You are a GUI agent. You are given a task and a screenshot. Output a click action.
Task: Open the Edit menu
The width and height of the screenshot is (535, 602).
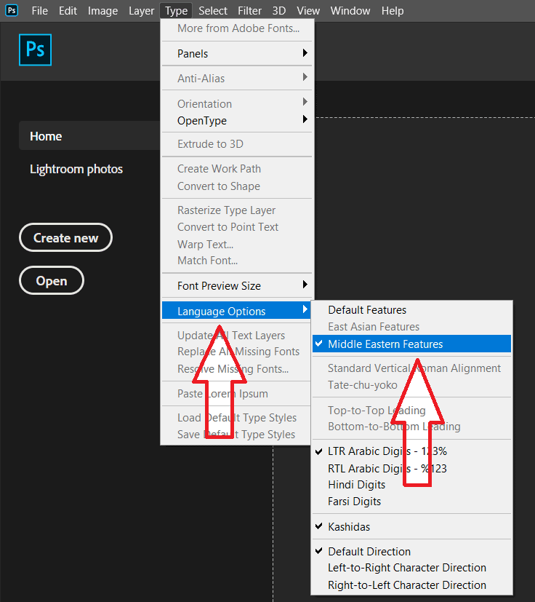(68, 11)
